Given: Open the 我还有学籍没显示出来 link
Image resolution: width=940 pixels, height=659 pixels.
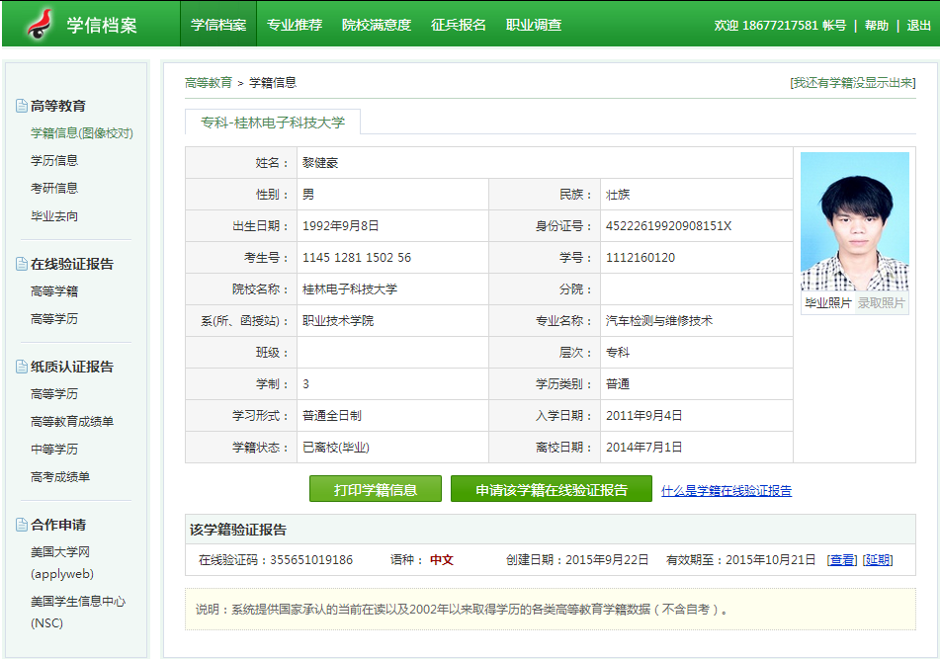Looking at the screenshot, I should [x=852, y=83].
